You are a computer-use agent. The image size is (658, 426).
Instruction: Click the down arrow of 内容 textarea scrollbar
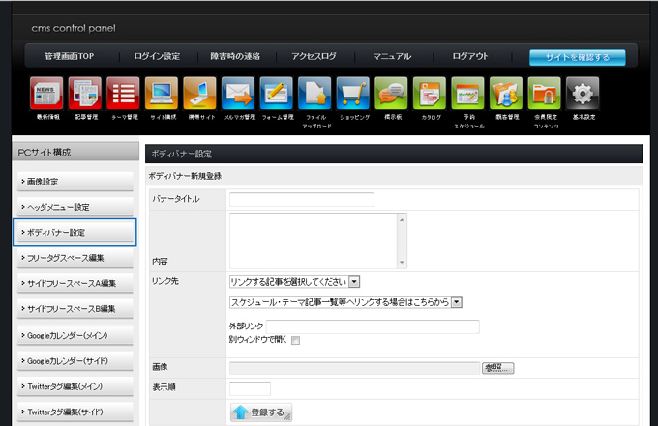[403, 262]
